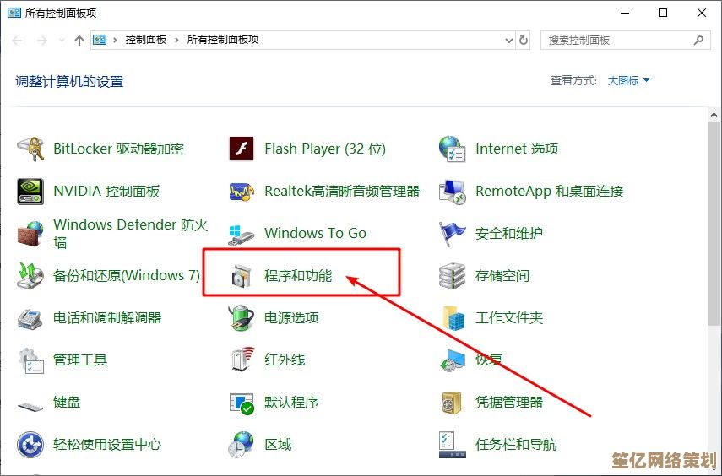Viewport: 722px width, 476px height.
Task: Click the 程序和功能 icon
Action: coord(242,276)
